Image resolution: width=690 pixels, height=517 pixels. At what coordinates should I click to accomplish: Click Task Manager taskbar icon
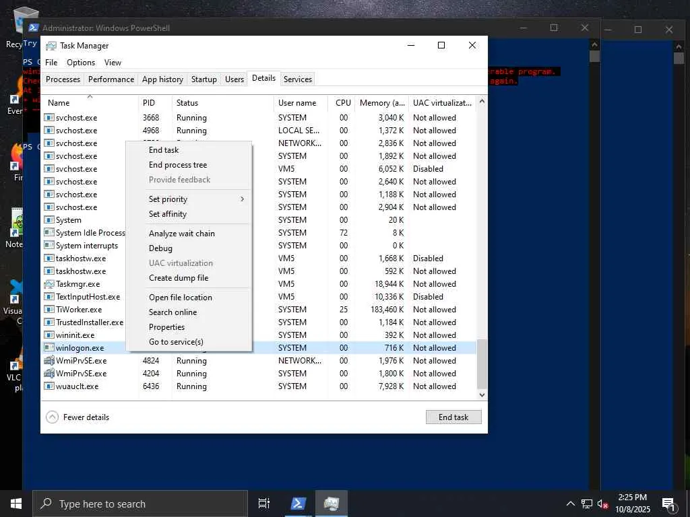point(331,504)
